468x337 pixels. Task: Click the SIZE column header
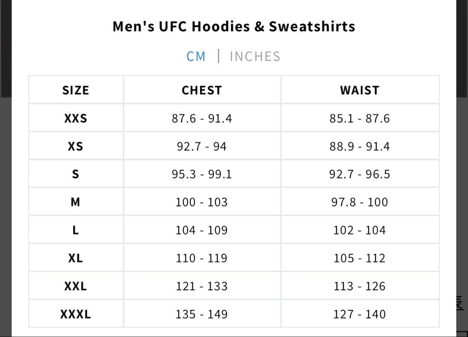tap(75, 90)
